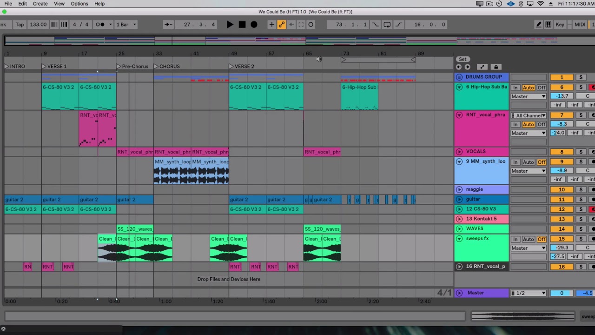595x335 pixels.
Task: Toggle track 1 activator button
Action: point(562,77)
